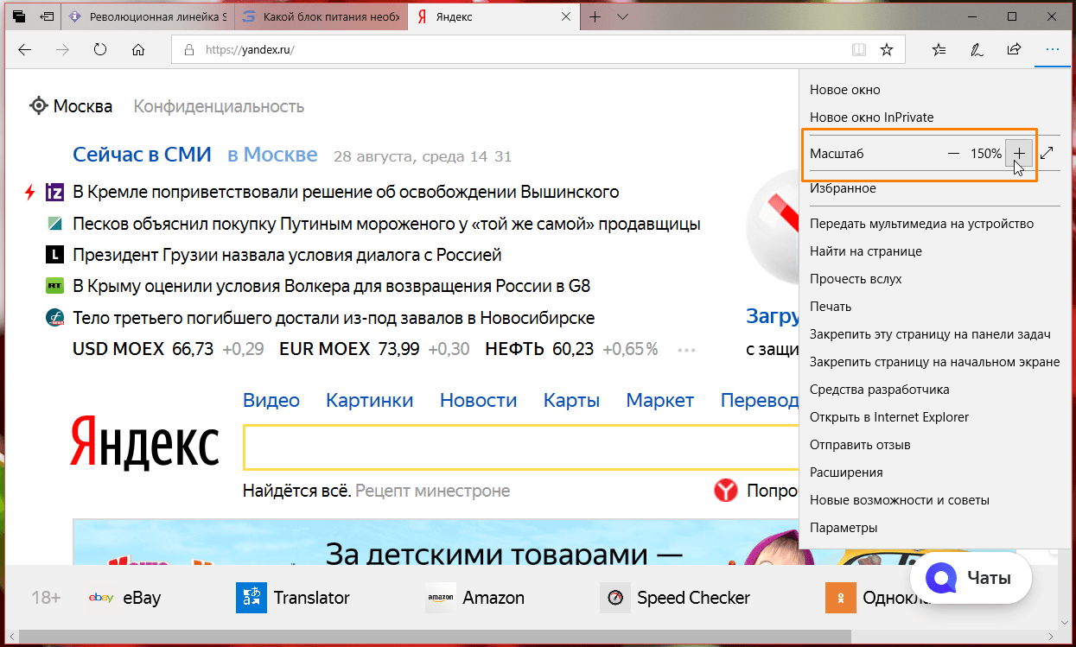Open Карты link
This screenshot has width=1076, height=647.
tap(571, 400)
